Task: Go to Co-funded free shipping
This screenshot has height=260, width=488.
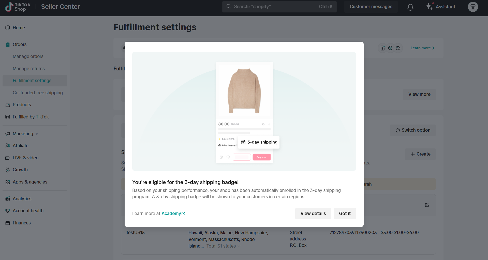Action: click(38, 93)
